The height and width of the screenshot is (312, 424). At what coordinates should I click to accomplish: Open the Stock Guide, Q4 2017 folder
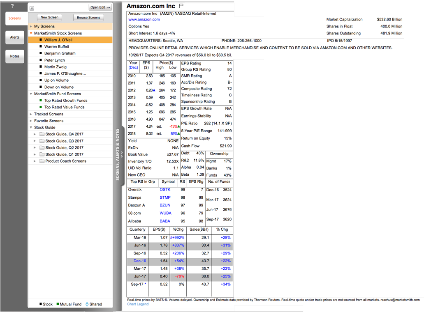click(64, 134)
